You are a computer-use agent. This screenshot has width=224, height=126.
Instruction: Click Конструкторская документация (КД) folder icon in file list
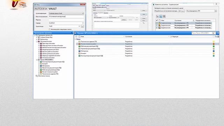click(79, 56)
